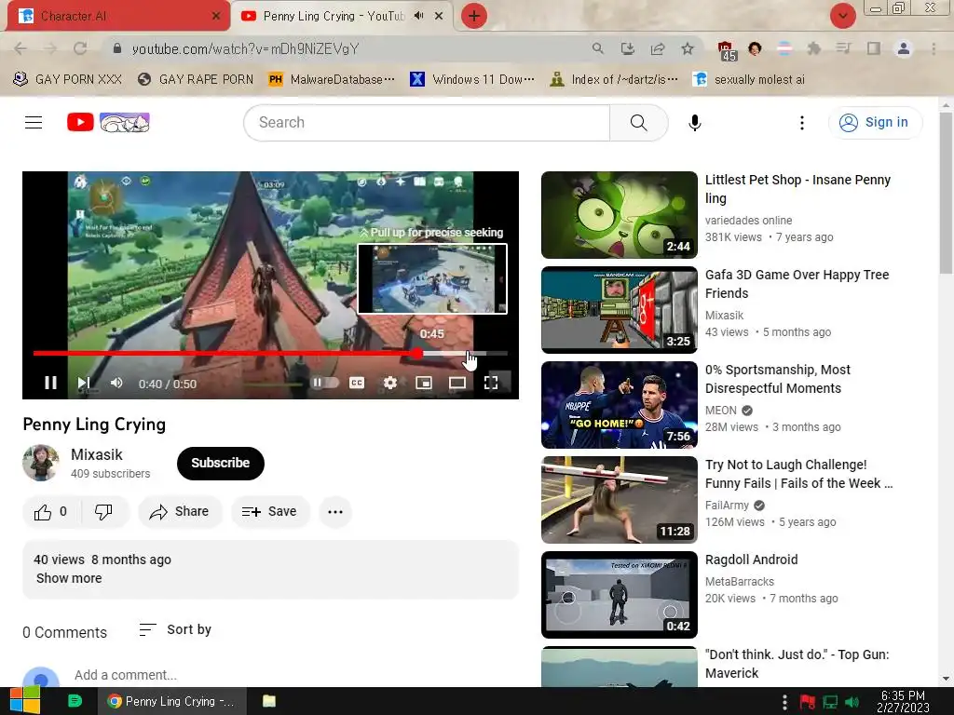Open Gafa 3D Game Over video title

click(x=797, y=284)
